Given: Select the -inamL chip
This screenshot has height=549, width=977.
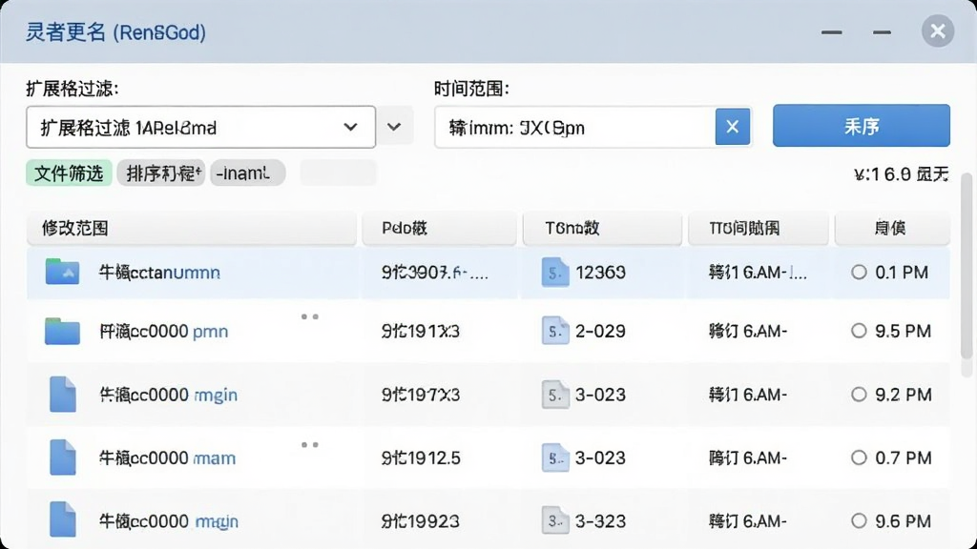Looking at the screenshot, I should pyautogui.click(x=247, y=173).
